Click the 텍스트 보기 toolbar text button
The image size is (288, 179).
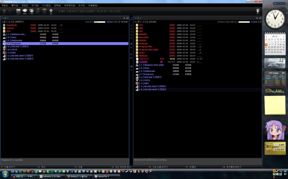click(102, 11)
